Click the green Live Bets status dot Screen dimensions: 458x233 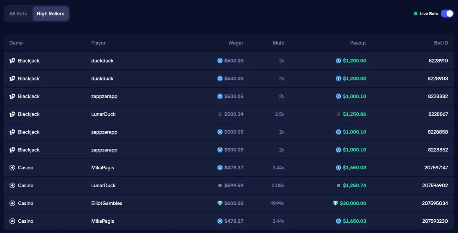[416, 14]
